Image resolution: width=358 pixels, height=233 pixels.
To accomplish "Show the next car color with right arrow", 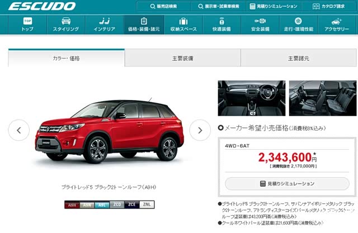I will click(x=200, y=130).
